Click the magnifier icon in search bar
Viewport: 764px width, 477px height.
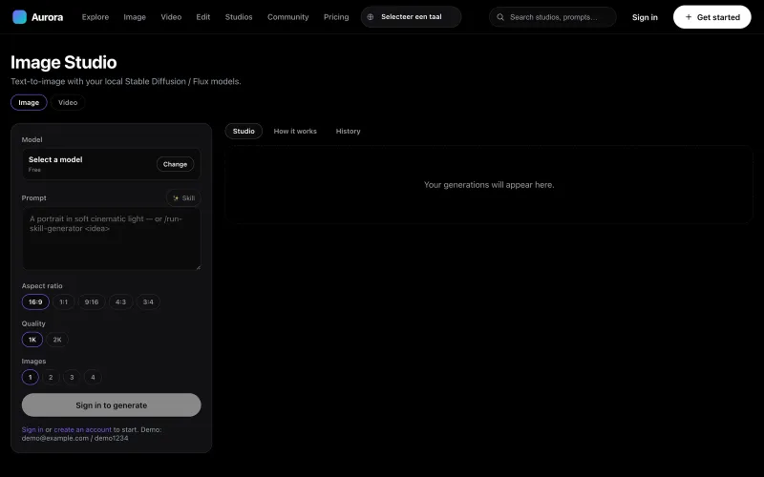tap(500, 17)
